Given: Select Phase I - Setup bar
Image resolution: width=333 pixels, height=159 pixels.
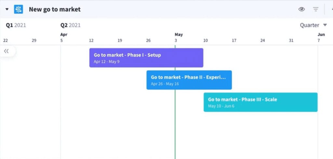Looking at the screenshot, I should tap(146, 58).
